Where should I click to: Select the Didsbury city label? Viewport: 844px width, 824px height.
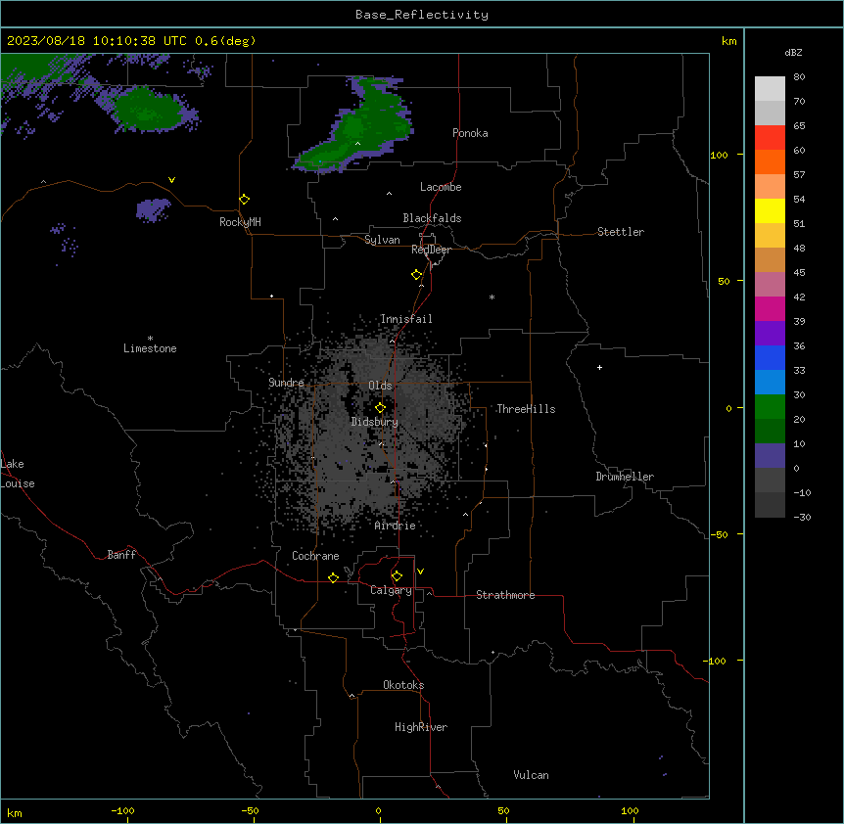click(375, 422)
